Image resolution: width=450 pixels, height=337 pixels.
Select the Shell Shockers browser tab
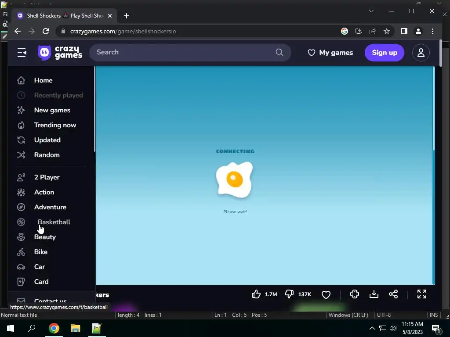(x=63, y=16)
